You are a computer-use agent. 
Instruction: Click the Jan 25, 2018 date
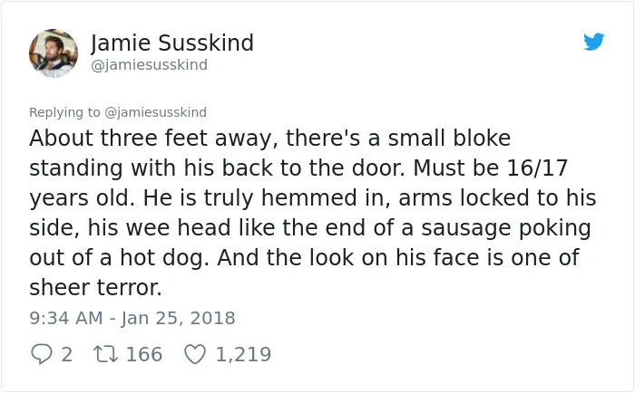[x=178, y=318]
